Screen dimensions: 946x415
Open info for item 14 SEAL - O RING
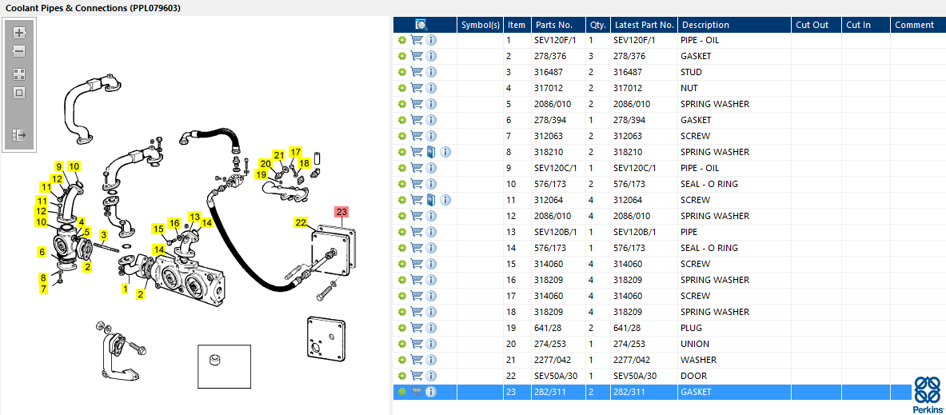pos(431,248)
